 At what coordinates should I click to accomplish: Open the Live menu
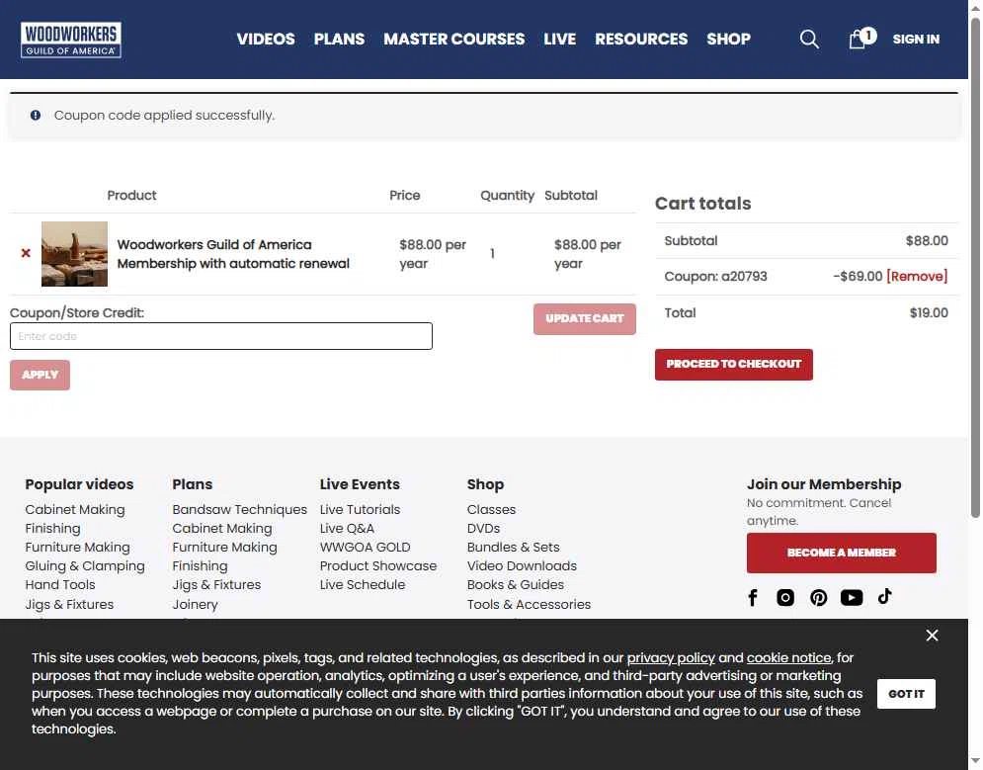[560, 39]
